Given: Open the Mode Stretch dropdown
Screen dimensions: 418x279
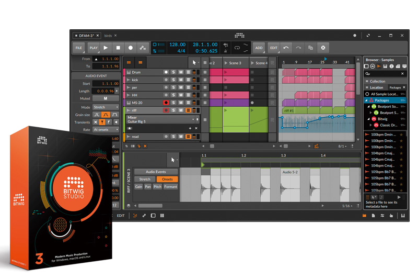Looking at the screenshot, I should tap(106, 107).
